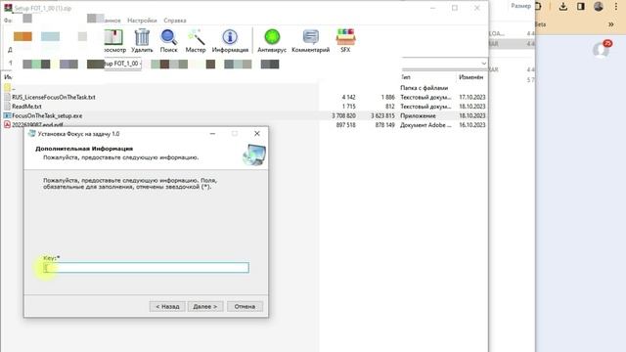
Task: Open the browser three-dot menu
Action: tap(616, 7)
